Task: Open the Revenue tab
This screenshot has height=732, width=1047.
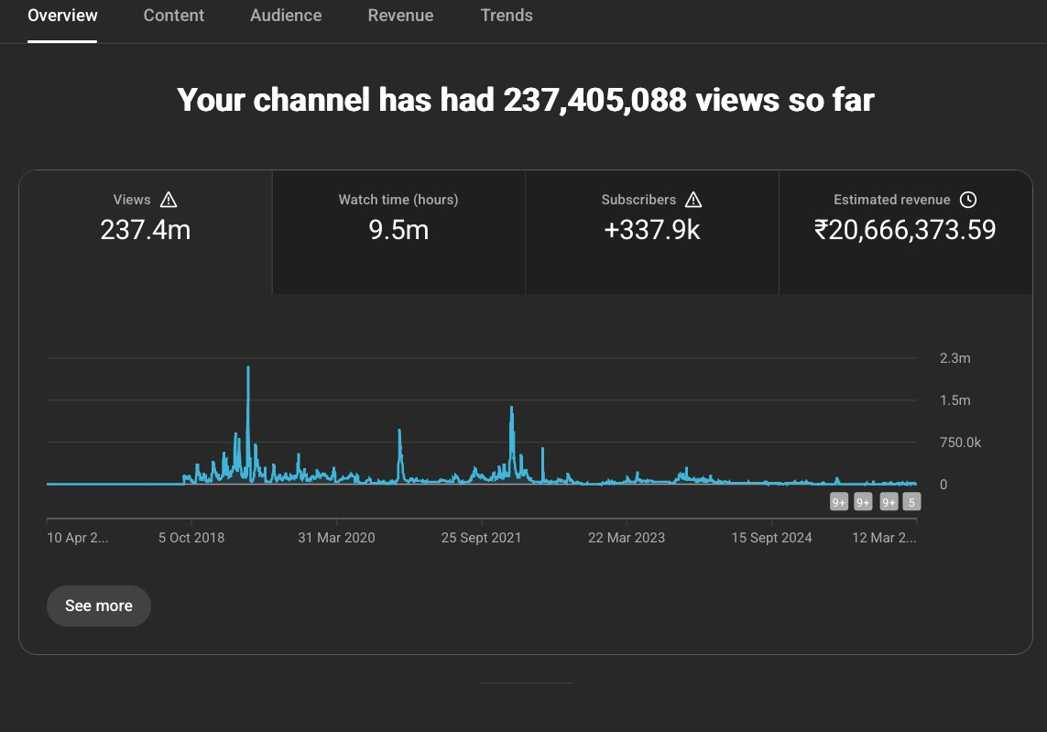Action: click(400, 16)
